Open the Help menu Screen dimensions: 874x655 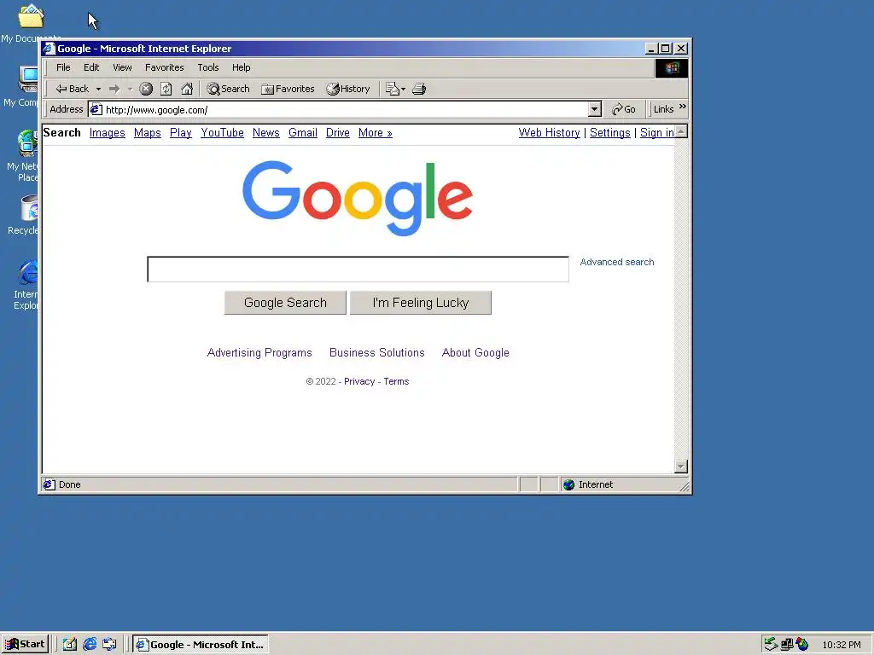242,67
